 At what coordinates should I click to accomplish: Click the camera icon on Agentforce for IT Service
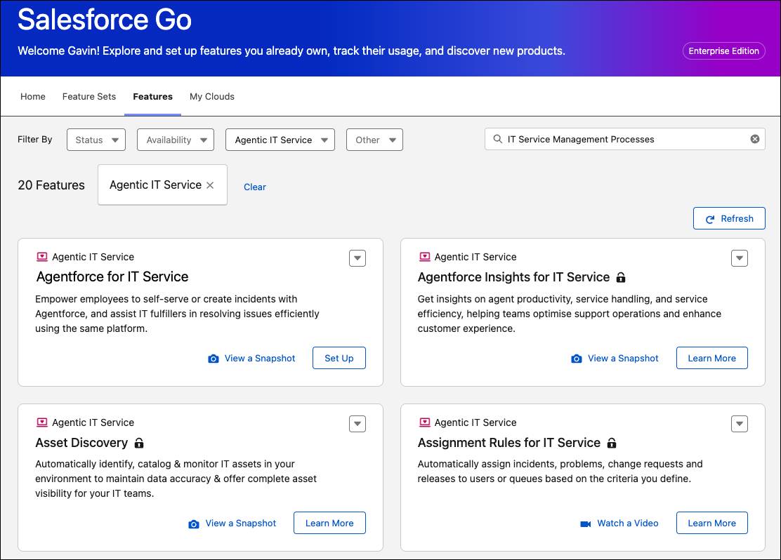point(214,359)
